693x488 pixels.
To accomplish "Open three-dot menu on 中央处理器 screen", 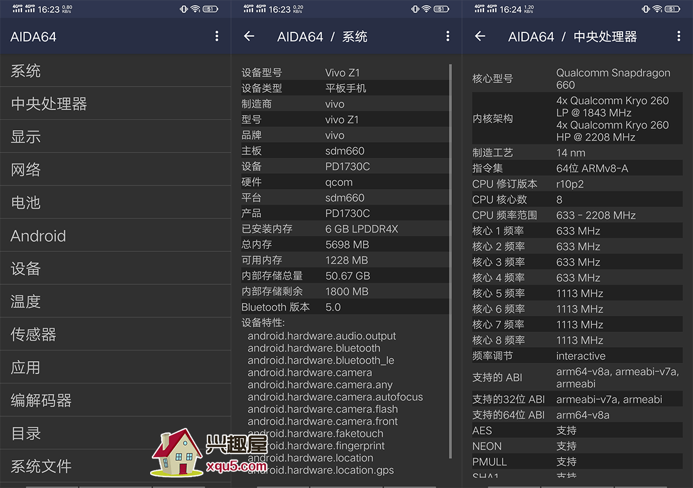I will click(679, 36).
